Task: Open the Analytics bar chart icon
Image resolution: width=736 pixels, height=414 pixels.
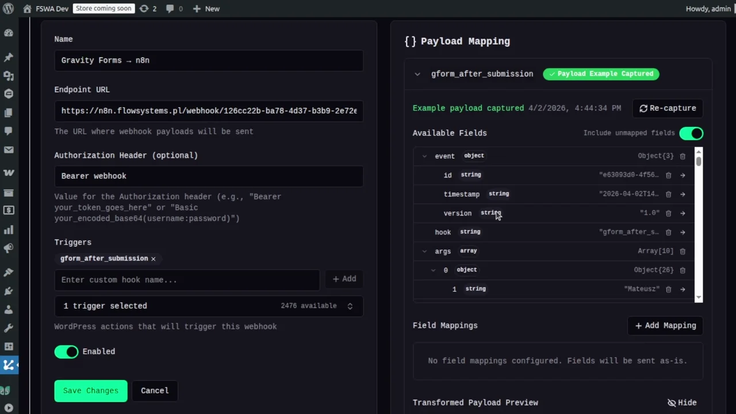Action: 9,230
